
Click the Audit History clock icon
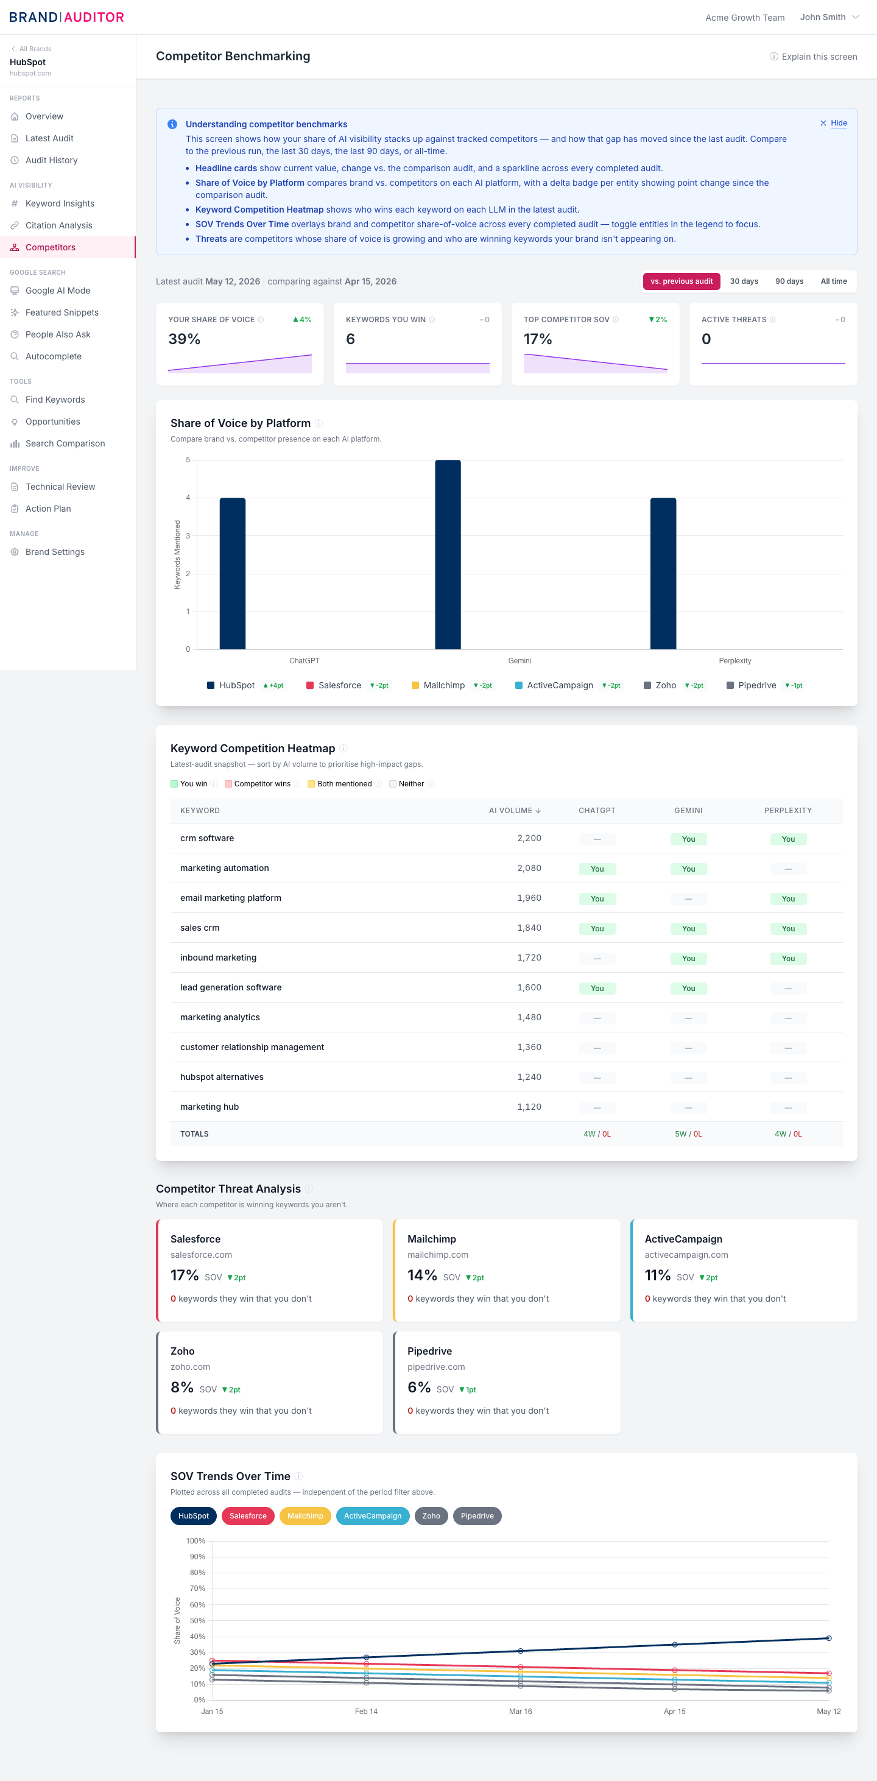15,160
